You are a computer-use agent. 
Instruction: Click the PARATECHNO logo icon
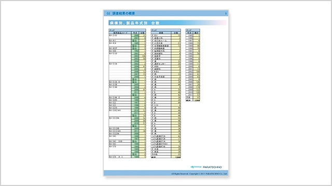(196, 167)
